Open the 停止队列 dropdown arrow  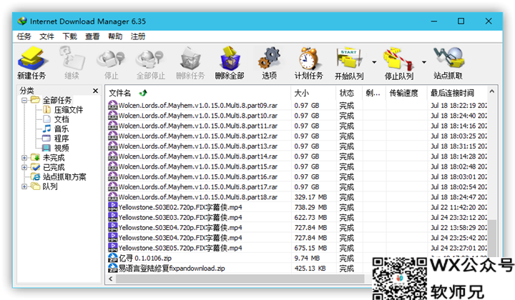424,61
